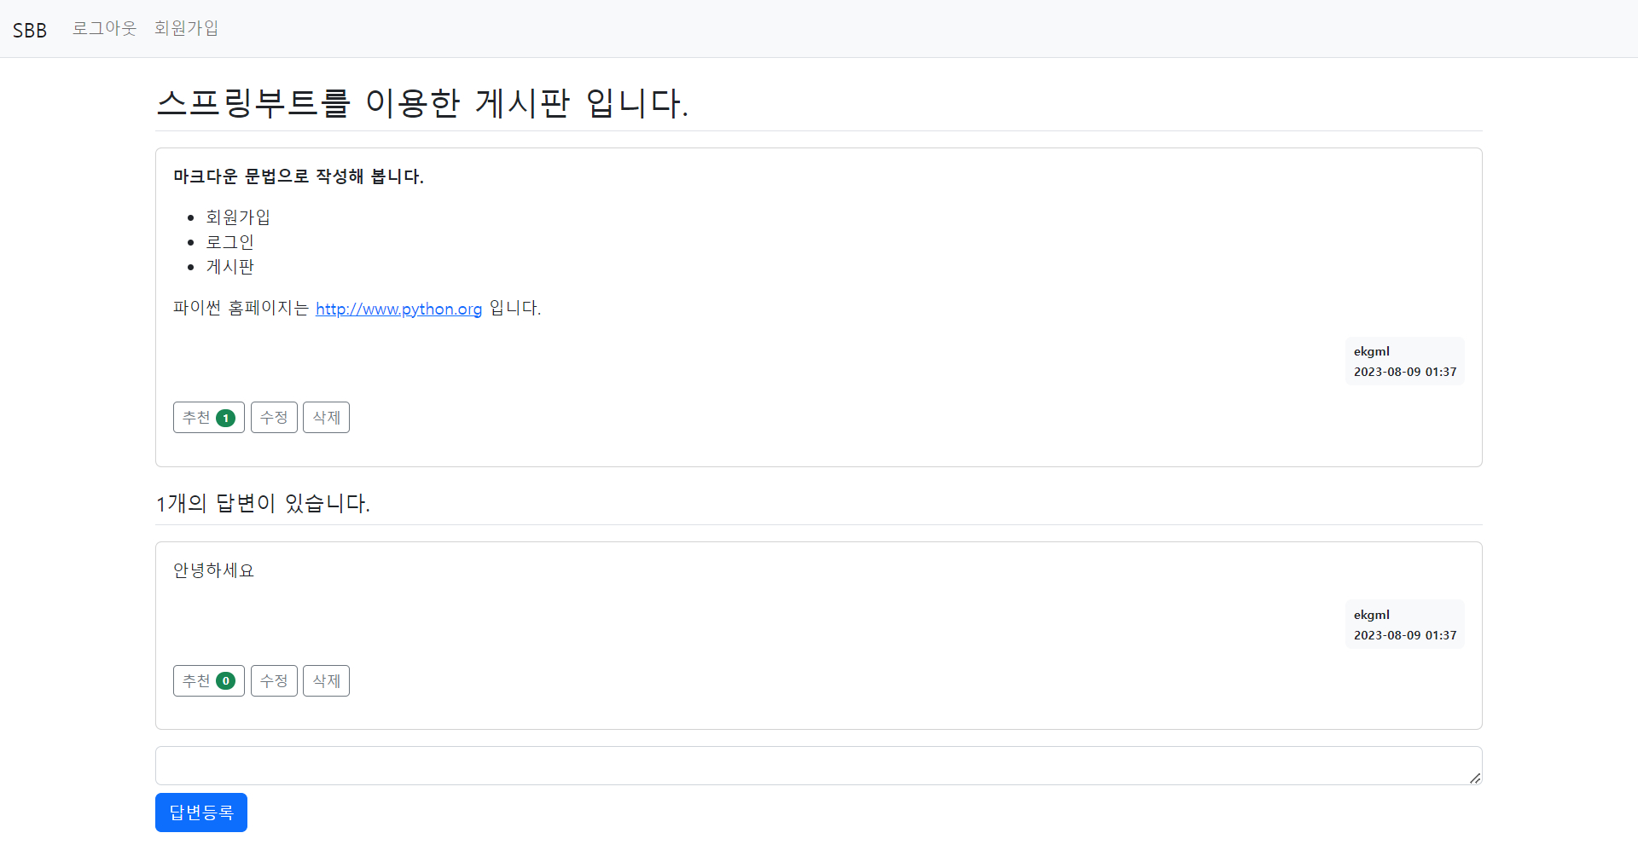Click the ekgml author badge on question
Image resolution: width=1638 pixels, height=856 pixels.
click(x=1404, y=351)
